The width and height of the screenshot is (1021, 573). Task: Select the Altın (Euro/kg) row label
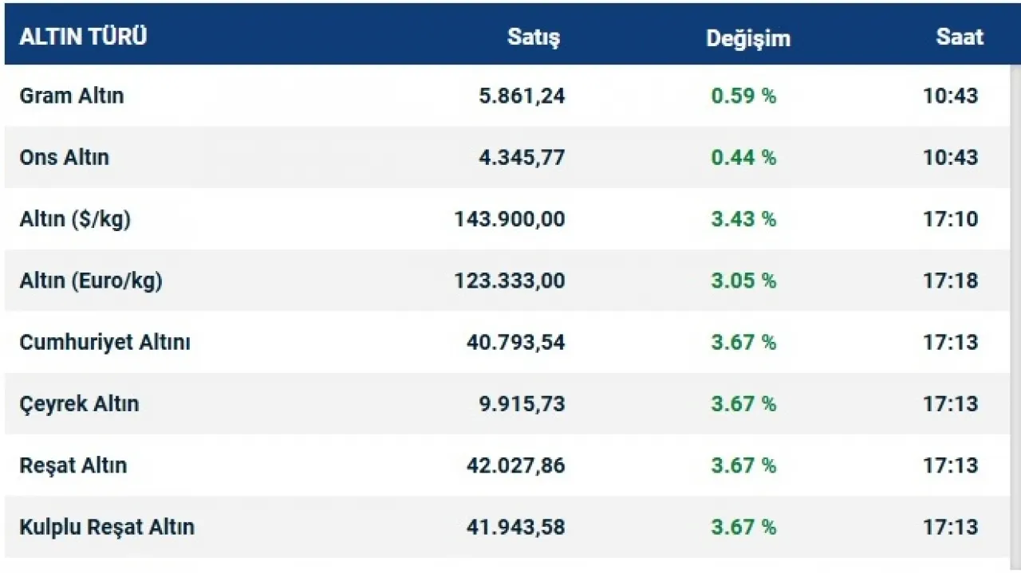91,281
